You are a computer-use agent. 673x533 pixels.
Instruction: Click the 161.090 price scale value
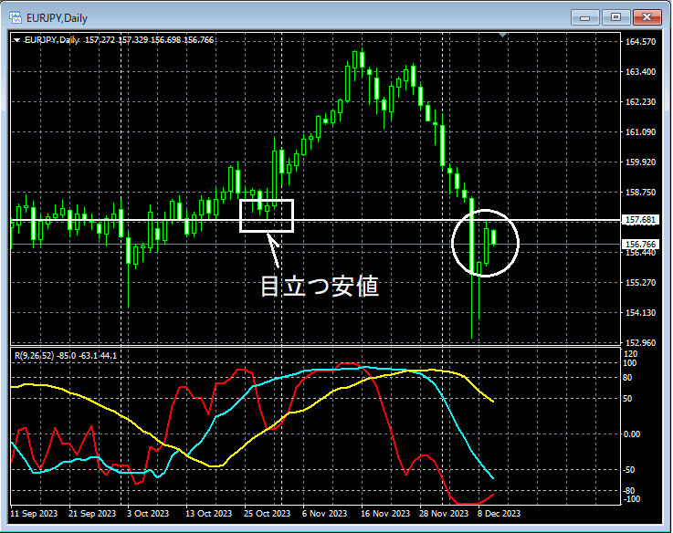(x=640, y=131)
